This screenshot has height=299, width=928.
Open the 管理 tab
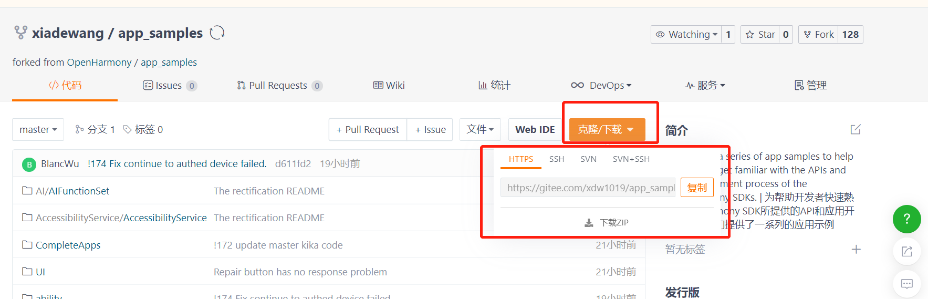point(810,85)
